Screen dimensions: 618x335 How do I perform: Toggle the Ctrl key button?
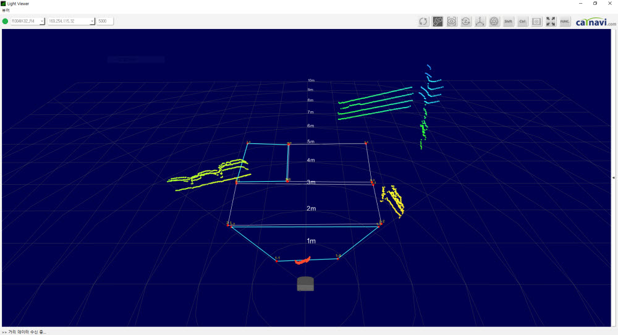523,22
